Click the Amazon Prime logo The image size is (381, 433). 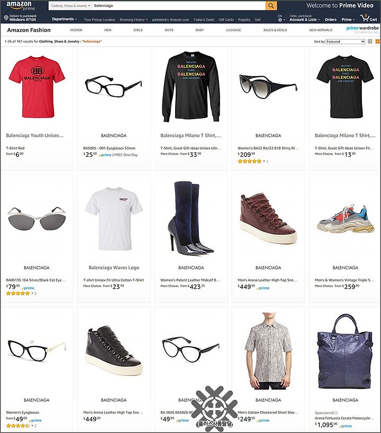[x=21, y=6]
